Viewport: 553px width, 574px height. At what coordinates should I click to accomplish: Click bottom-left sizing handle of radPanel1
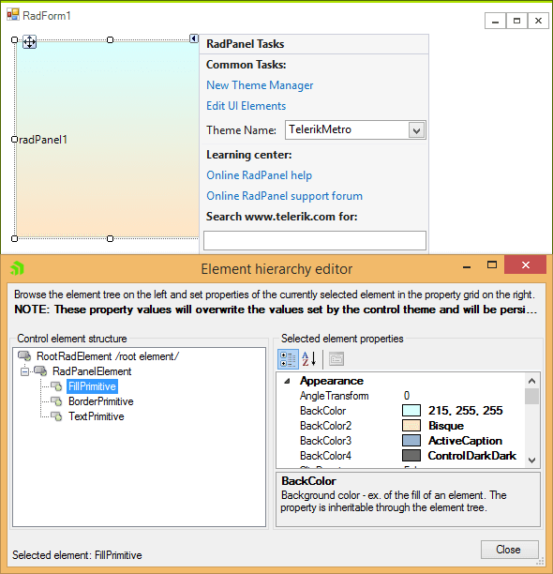pos(14,238)
